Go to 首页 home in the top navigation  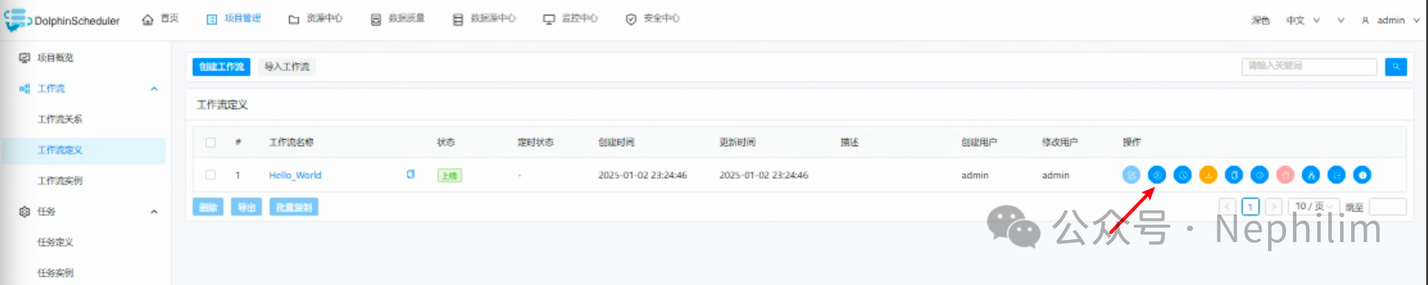161,19
